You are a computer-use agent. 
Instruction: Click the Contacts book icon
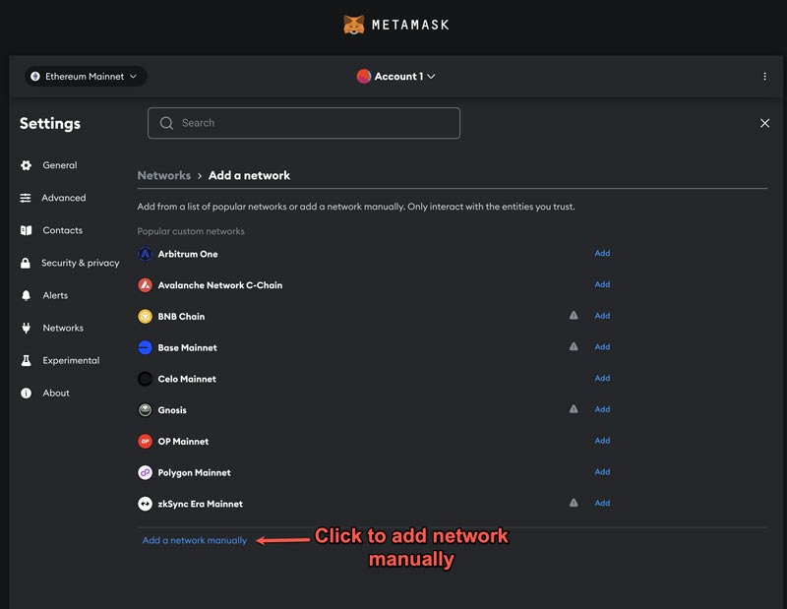coord(27,230)
